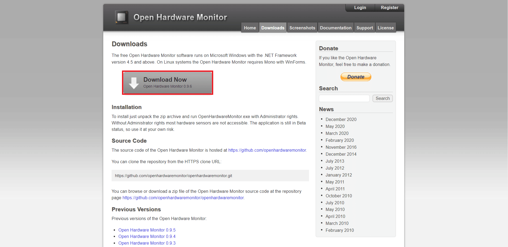Click the Donate sidebar heading
This screenshot has height=247, width=508.
(x=329, y=48)
